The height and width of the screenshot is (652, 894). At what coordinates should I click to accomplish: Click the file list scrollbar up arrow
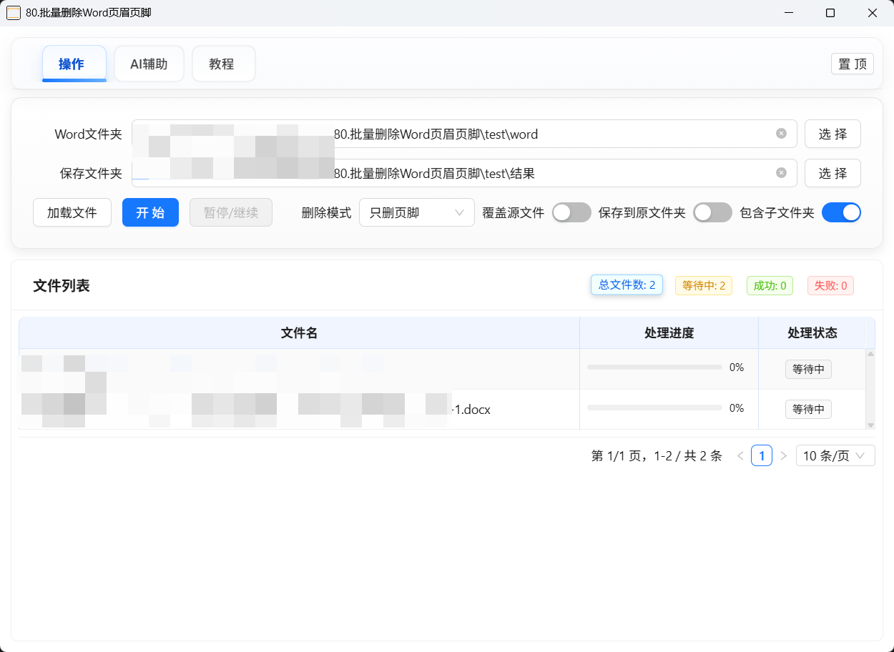[870, 354]
